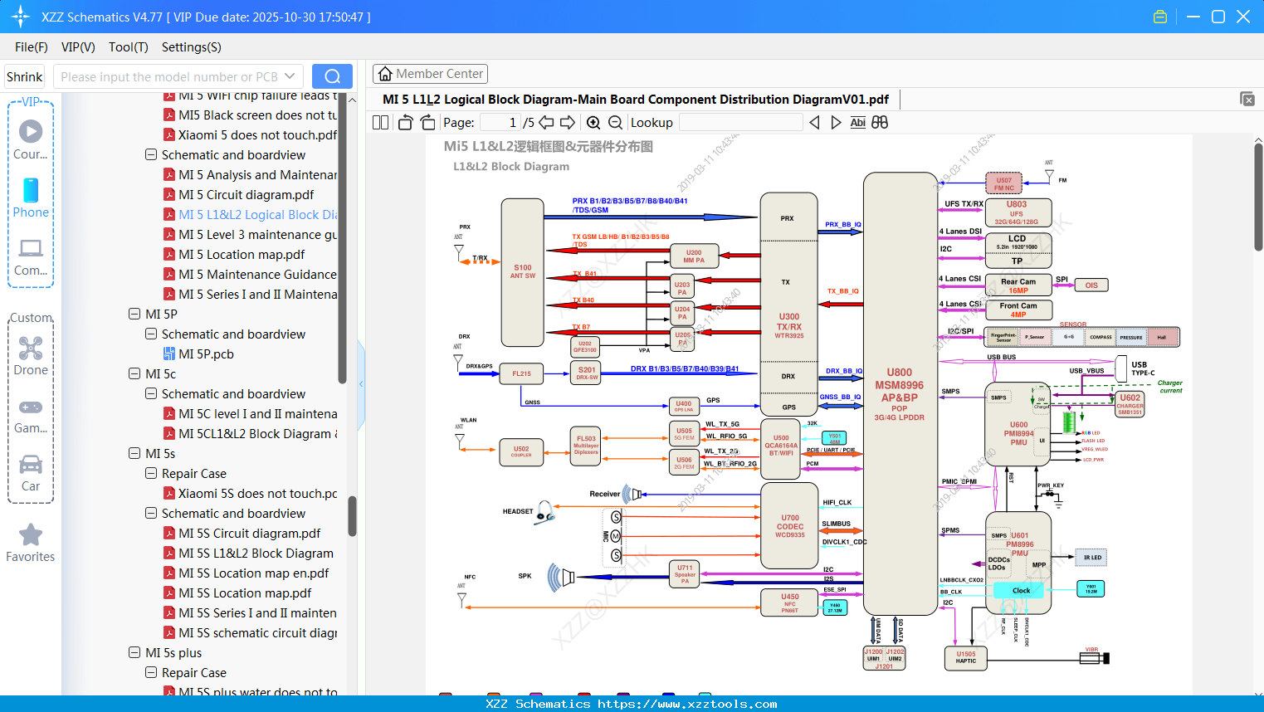
Task: Open the Settings menu
Action: coord(191,47)
